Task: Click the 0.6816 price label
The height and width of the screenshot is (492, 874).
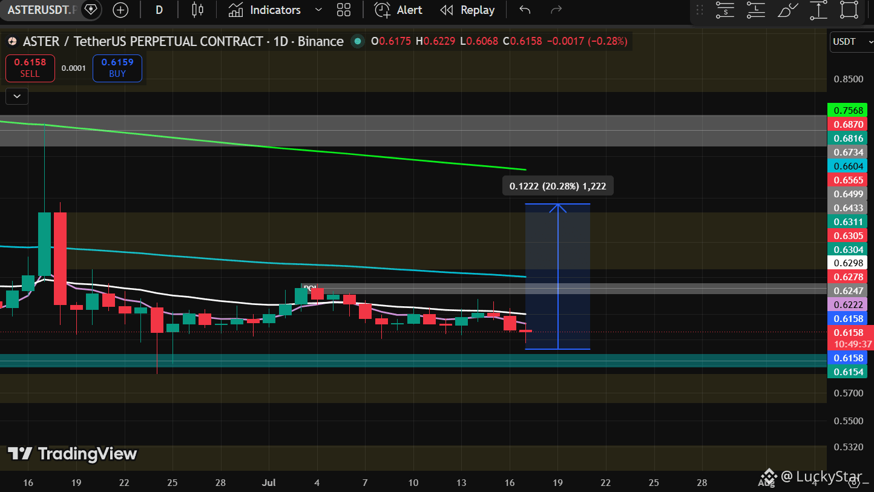Action: 847,138
